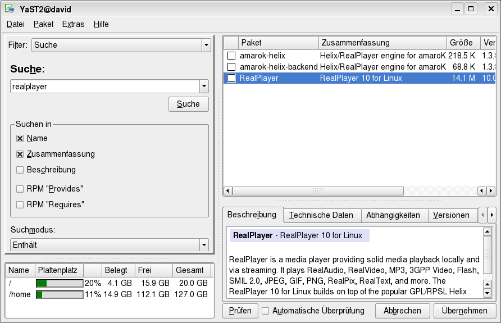Click the far-left scroll arrow of package list
Screen dimensions: 501x323
[x=227, y=191]
